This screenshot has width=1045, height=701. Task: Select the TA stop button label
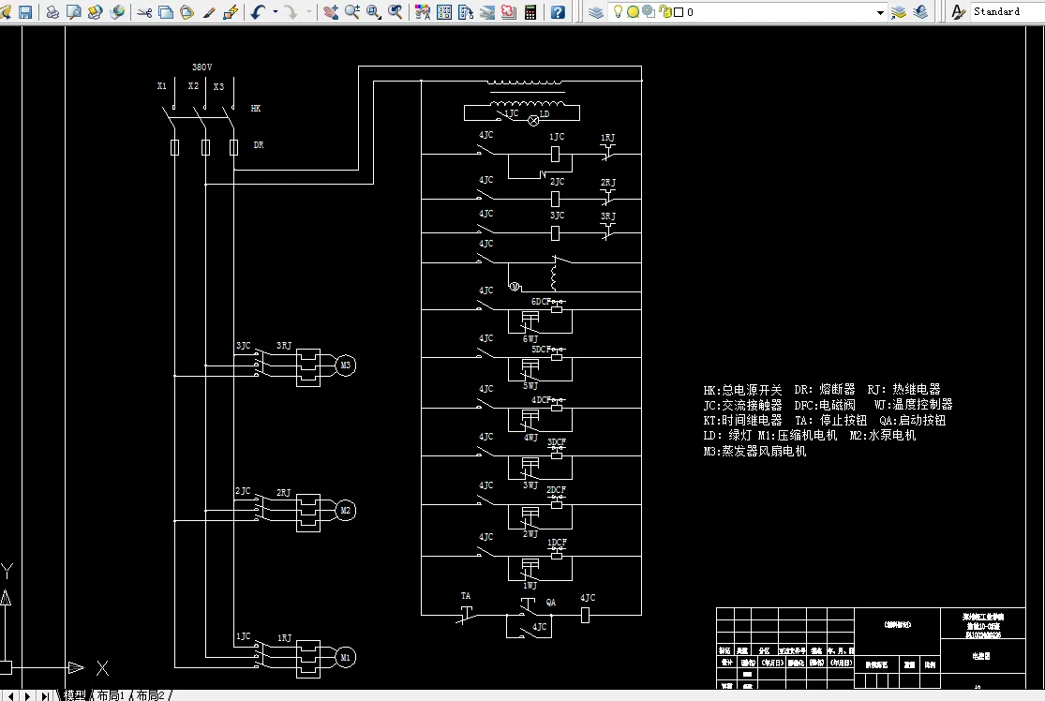[466, 596]
